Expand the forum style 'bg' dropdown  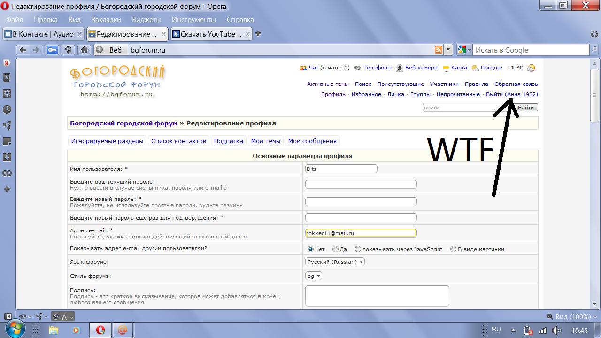314,276
